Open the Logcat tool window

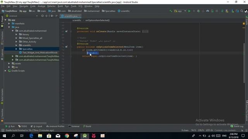tap(36, 126)
